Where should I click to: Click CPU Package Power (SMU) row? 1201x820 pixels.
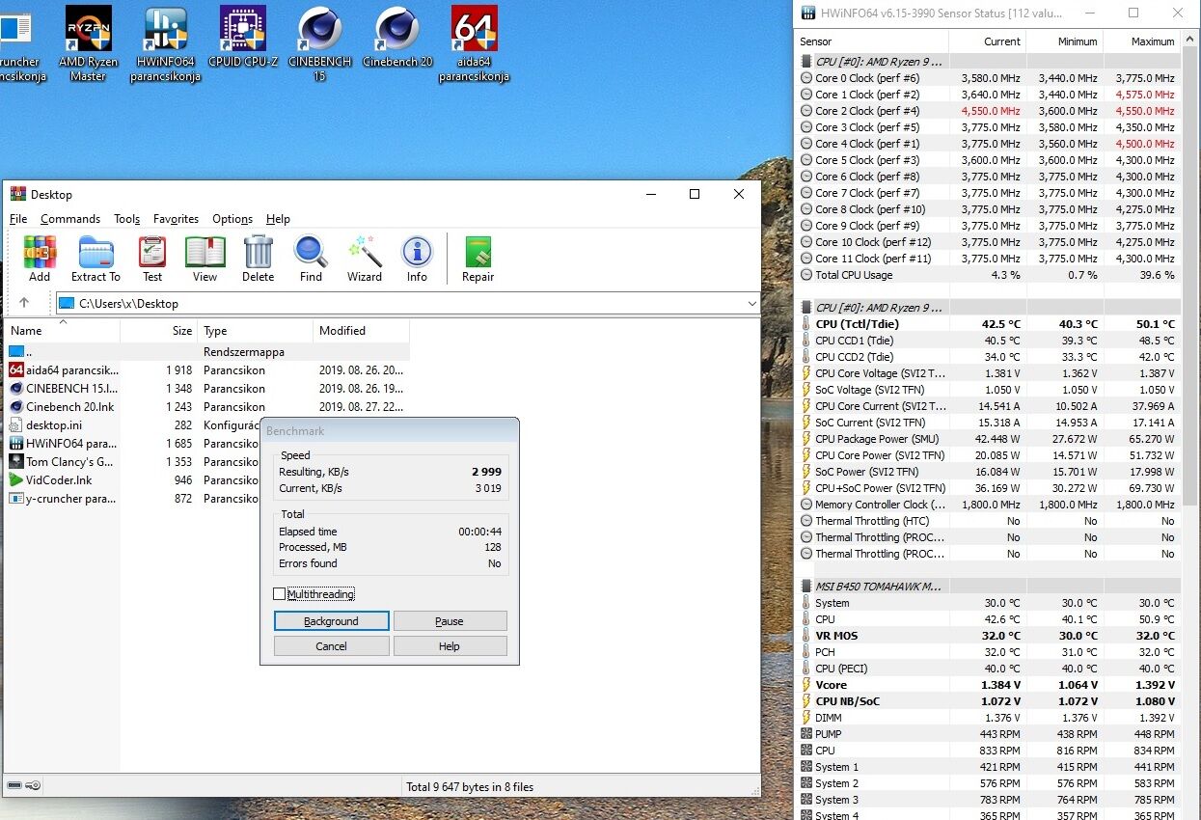pyautogui.click(x=989, y=439)
